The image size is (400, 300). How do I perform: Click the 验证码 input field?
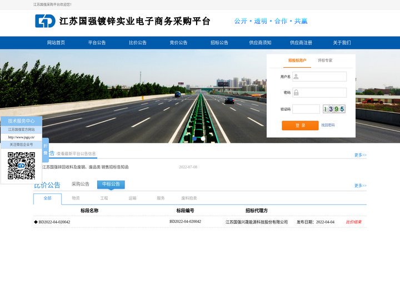click(306, 109)
